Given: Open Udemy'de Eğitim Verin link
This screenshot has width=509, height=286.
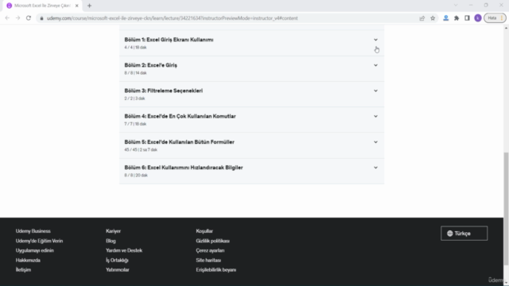Looking at the screenshot, I should point(39,241).
